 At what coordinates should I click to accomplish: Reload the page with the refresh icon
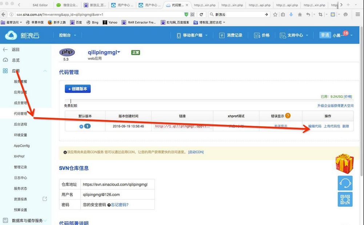(x=201, y=15)
